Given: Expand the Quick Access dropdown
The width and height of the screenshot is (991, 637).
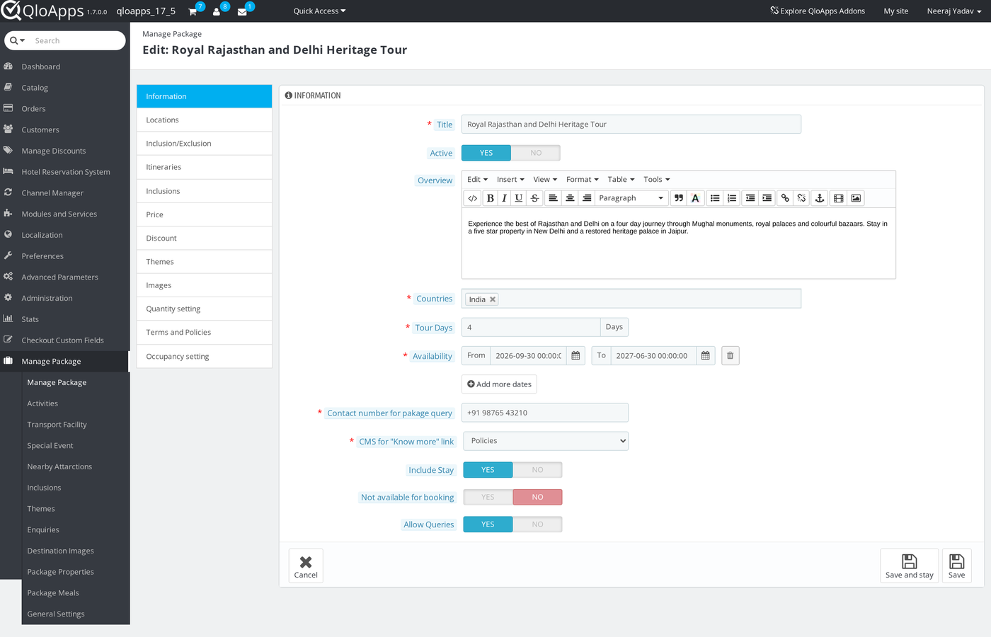Looking at the screenshot, I should [x=319, y=11].
